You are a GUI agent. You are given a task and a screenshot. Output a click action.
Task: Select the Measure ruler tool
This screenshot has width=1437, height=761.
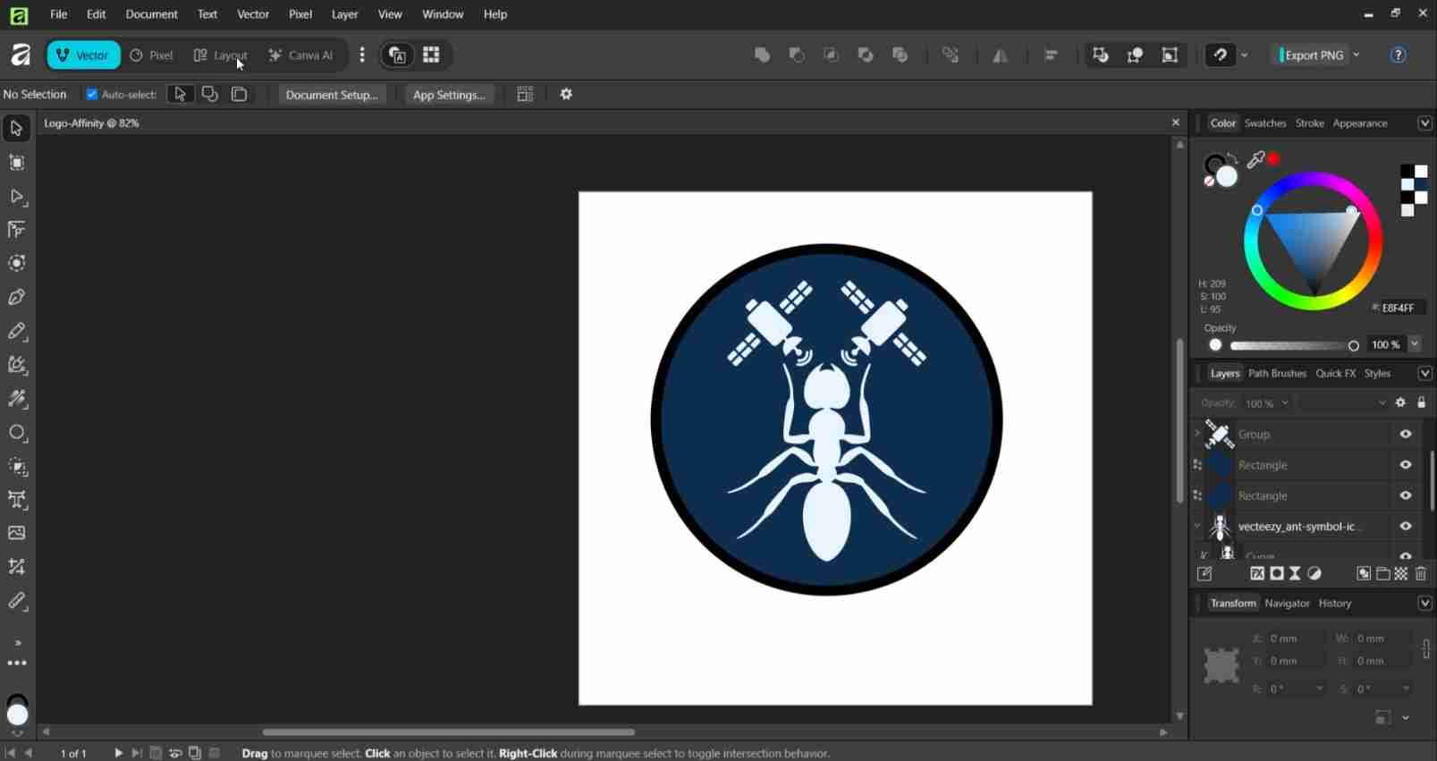(x=16, y=601)
